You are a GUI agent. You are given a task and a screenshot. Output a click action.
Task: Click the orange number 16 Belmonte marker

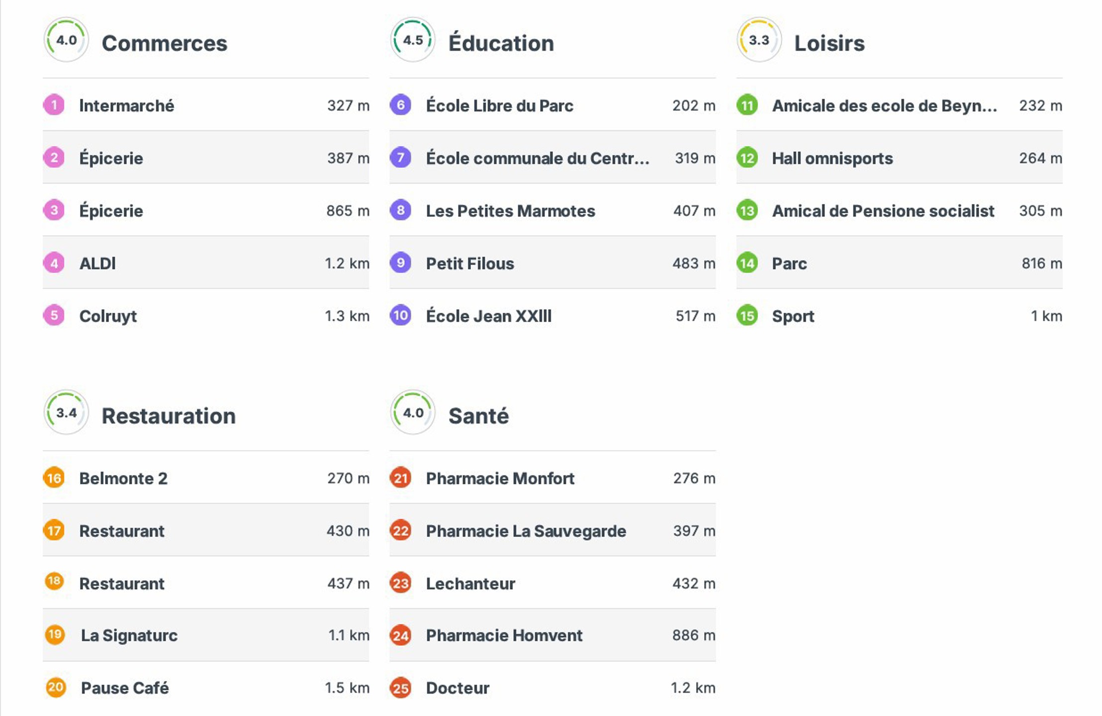pos(54,478)
